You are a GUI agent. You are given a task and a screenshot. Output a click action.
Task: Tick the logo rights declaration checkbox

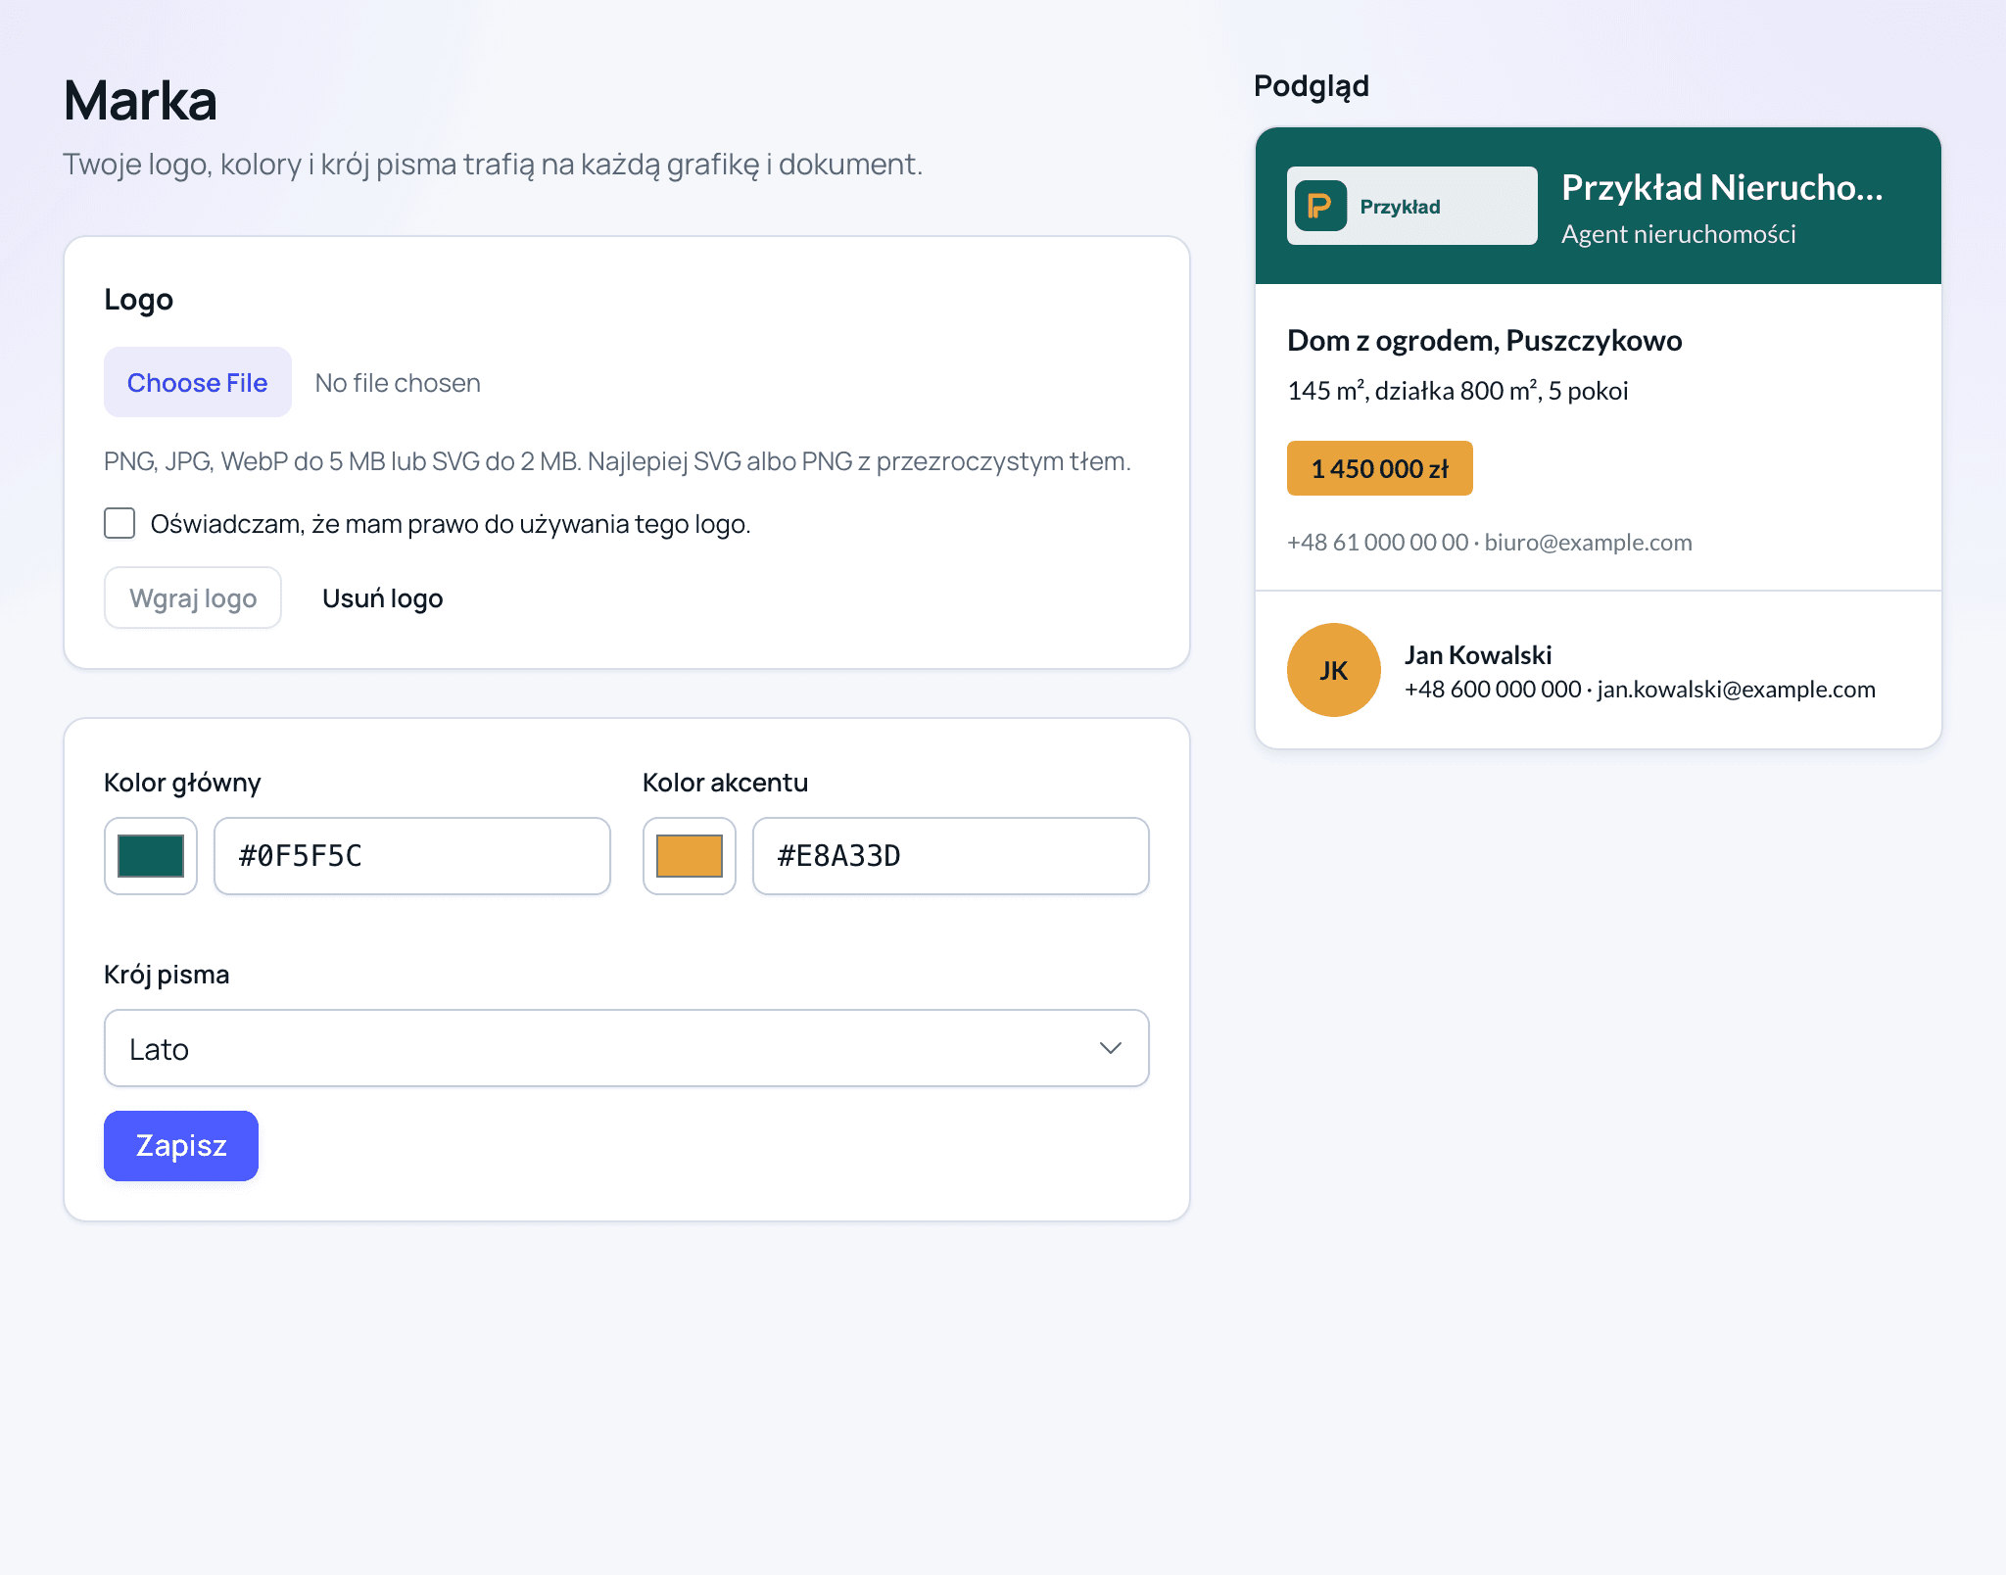(119, 523)
